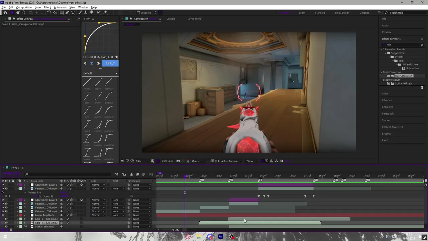Click the Hue/Saturation effect preset
428x241 pixels.
(x=404, y=76)
